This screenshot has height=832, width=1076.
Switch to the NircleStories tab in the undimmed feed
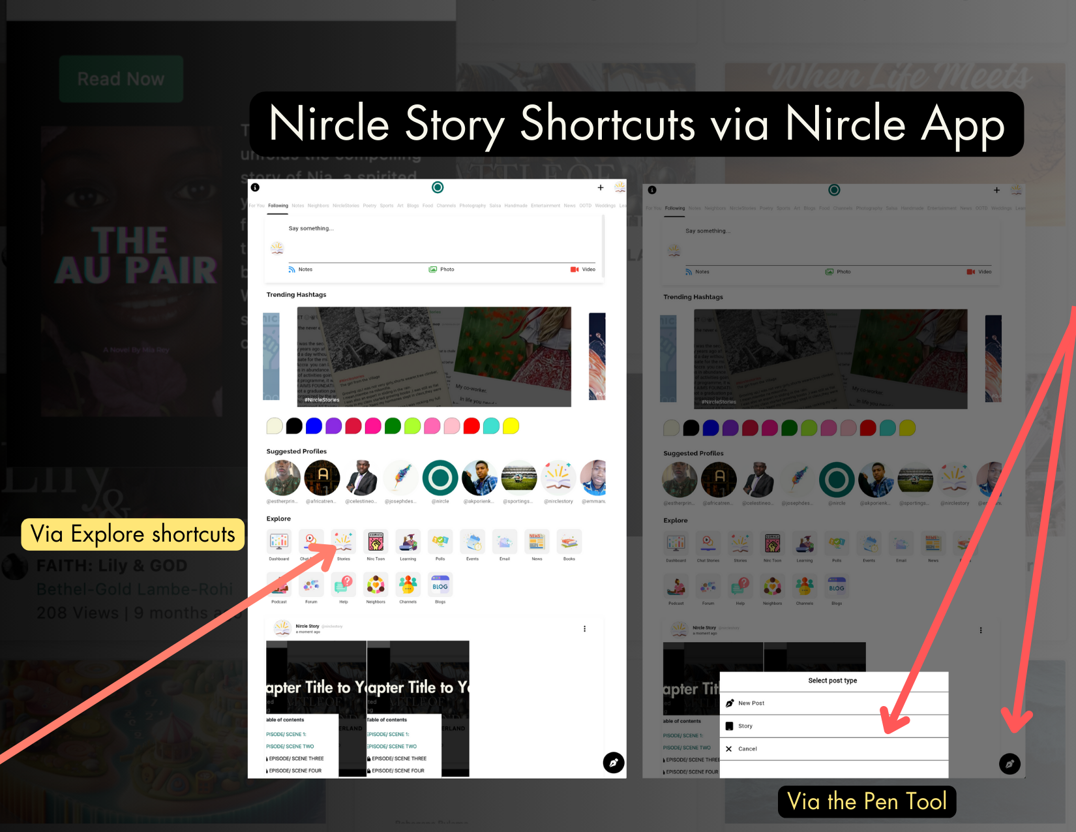(346, 206)
